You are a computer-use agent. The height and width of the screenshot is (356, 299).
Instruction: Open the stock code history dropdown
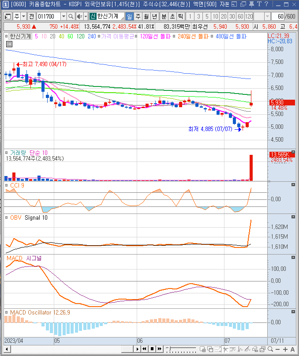pyautogui.click(x=64, y=16)
